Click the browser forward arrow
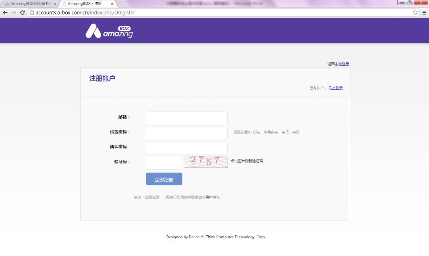Screen dimensions: 429x256 [14, 13]
